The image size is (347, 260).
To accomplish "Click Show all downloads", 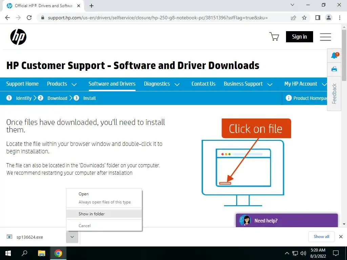I will [x=321, y=237].
